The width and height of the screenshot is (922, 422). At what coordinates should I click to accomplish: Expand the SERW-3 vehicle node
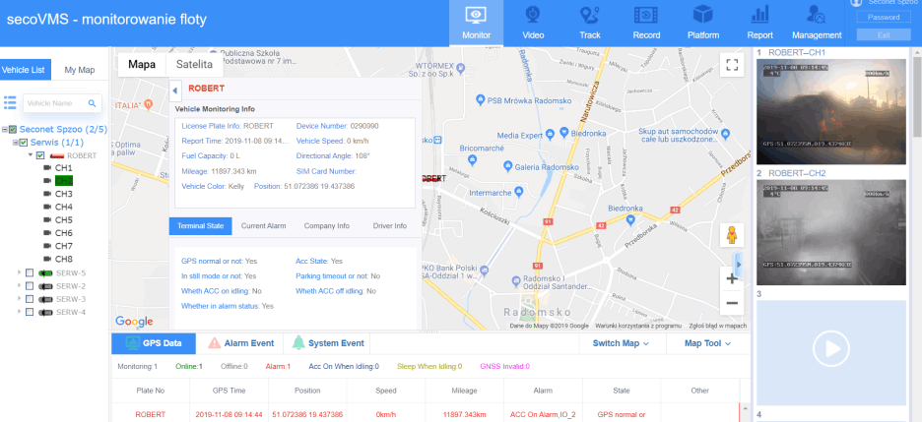point(19,298)
